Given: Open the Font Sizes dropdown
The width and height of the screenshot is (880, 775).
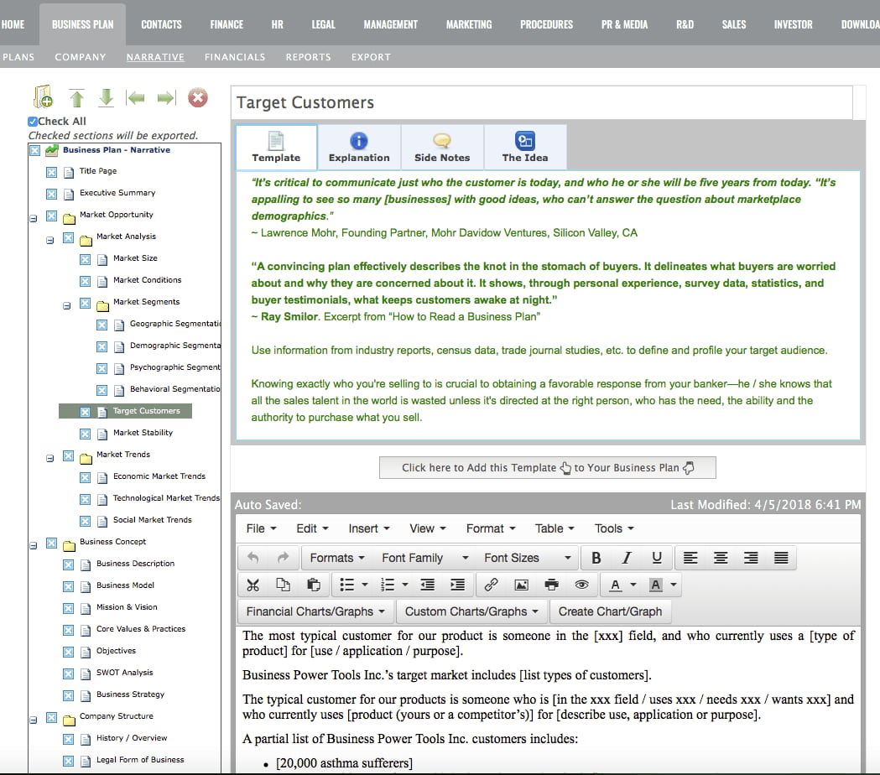Looking at the screenshot, I should click(x=528, y=558).
